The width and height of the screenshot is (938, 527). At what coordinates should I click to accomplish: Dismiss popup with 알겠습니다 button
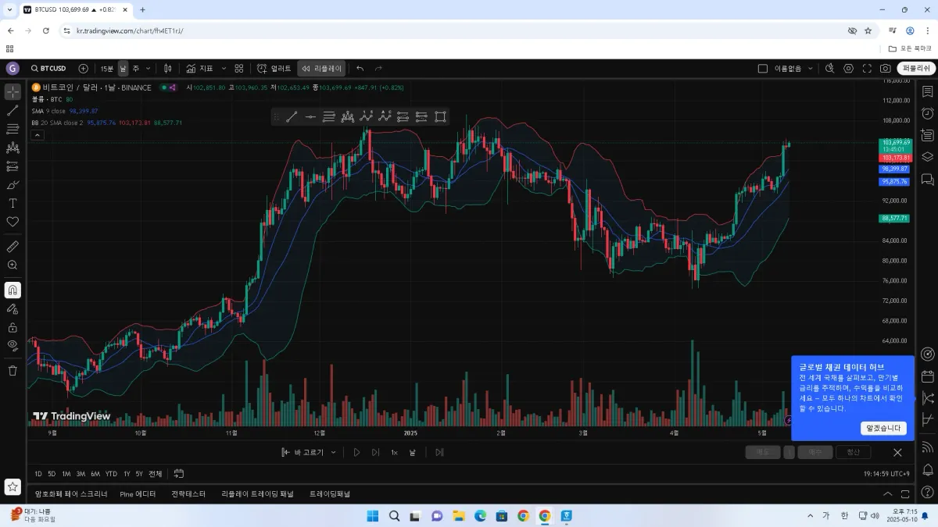(x=883, y=428)
